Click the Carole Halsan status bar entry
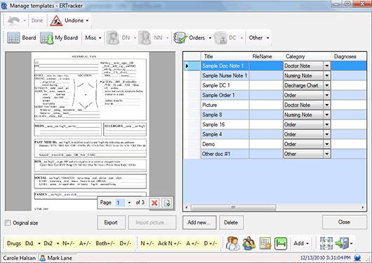This screenshot has width=372, height=263. (x=19, y=258)
